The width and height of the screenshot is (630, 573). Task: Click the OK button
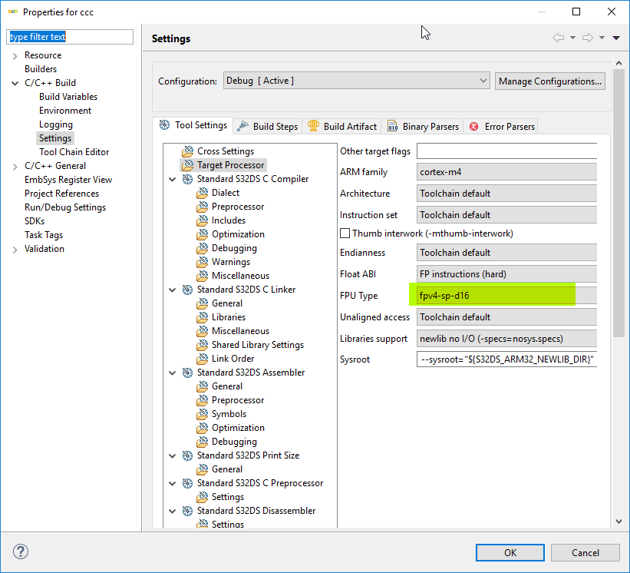[x=510, y=552]
